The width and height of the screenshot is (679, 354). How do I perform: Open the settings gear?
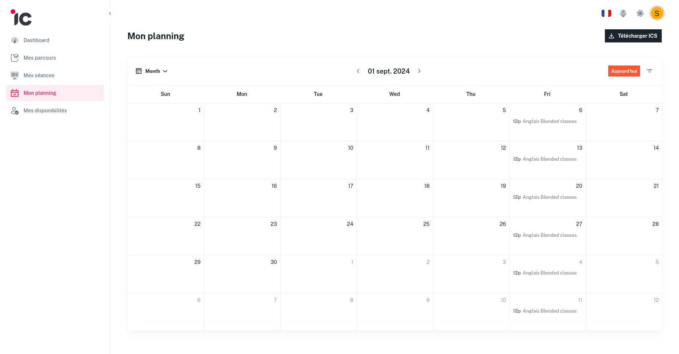(x=640, y=13)
